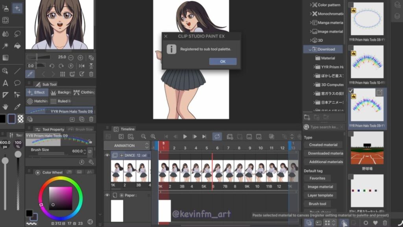Expand the Image material folder
Viewport: 403px width, 227px height.
pos(311,32)
